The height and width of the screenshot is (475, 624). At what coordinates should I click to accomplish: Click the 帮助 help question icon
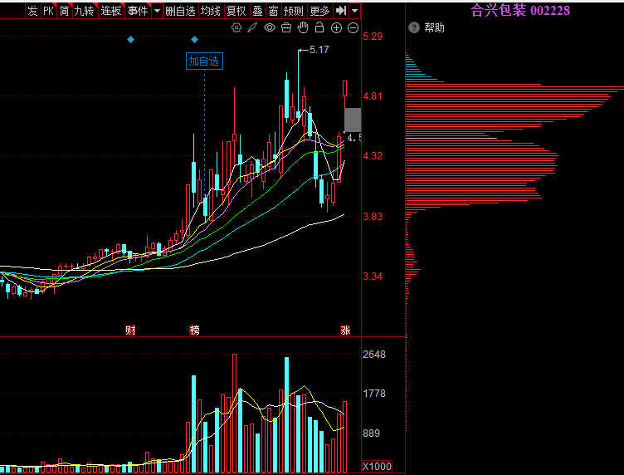tap(414, 27)
